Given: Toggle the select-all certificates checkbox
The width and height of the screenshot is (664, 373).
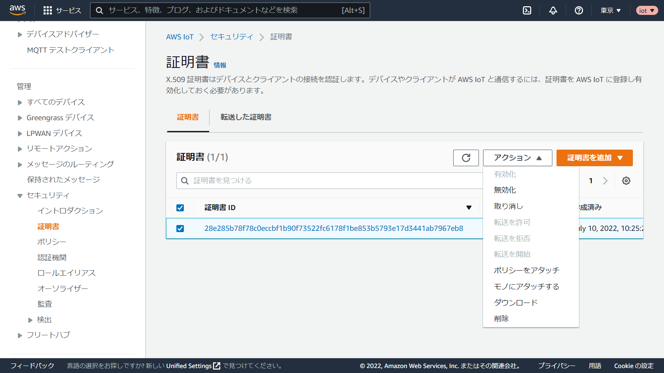Looking at the screenshot, I should coord(180,208).
